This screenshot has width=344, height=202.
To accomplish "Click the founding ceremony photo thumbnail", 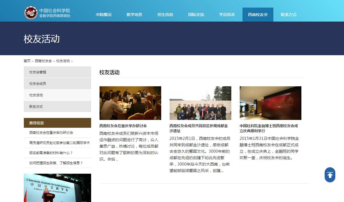I will click(270, 103).
